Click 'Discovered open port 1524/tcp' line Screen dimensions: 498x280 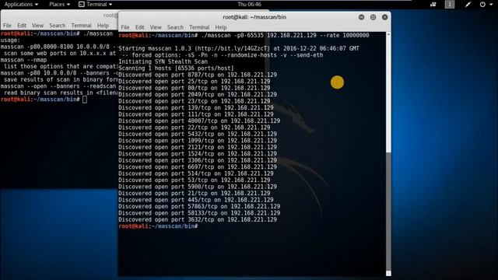click(x=198, y=154)
